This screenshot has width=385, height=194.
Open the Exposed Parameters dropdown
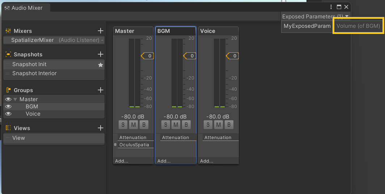pos(315,16)
